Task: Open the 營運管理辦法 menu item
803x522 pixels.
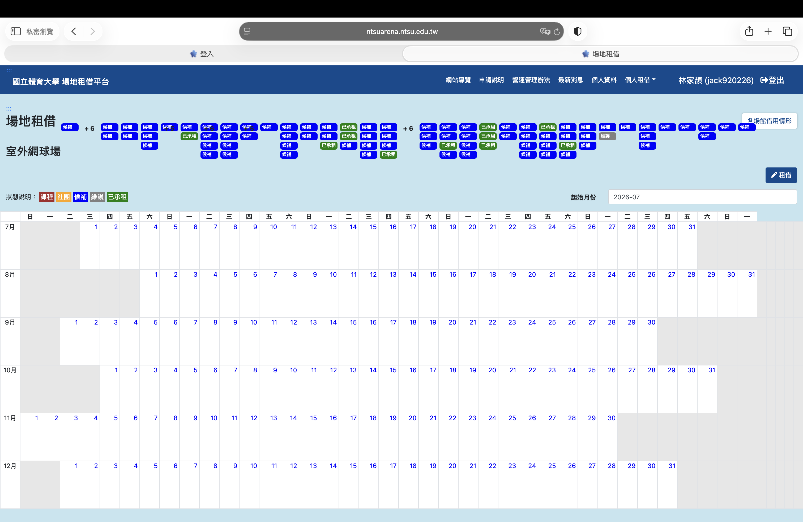Action: pyautogui.click(x=531, y=80)
